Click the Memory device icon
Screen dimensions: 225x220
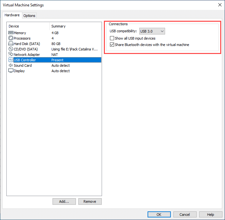(11, 33)
